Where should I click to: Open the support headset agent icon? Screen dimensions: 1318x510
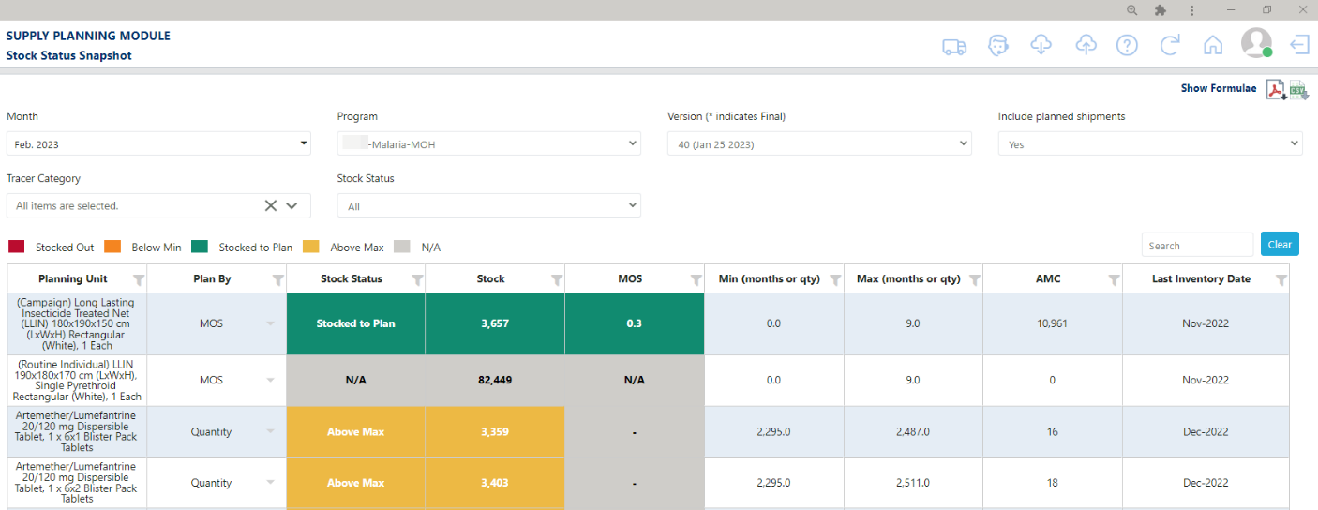(x=998, y=45)
